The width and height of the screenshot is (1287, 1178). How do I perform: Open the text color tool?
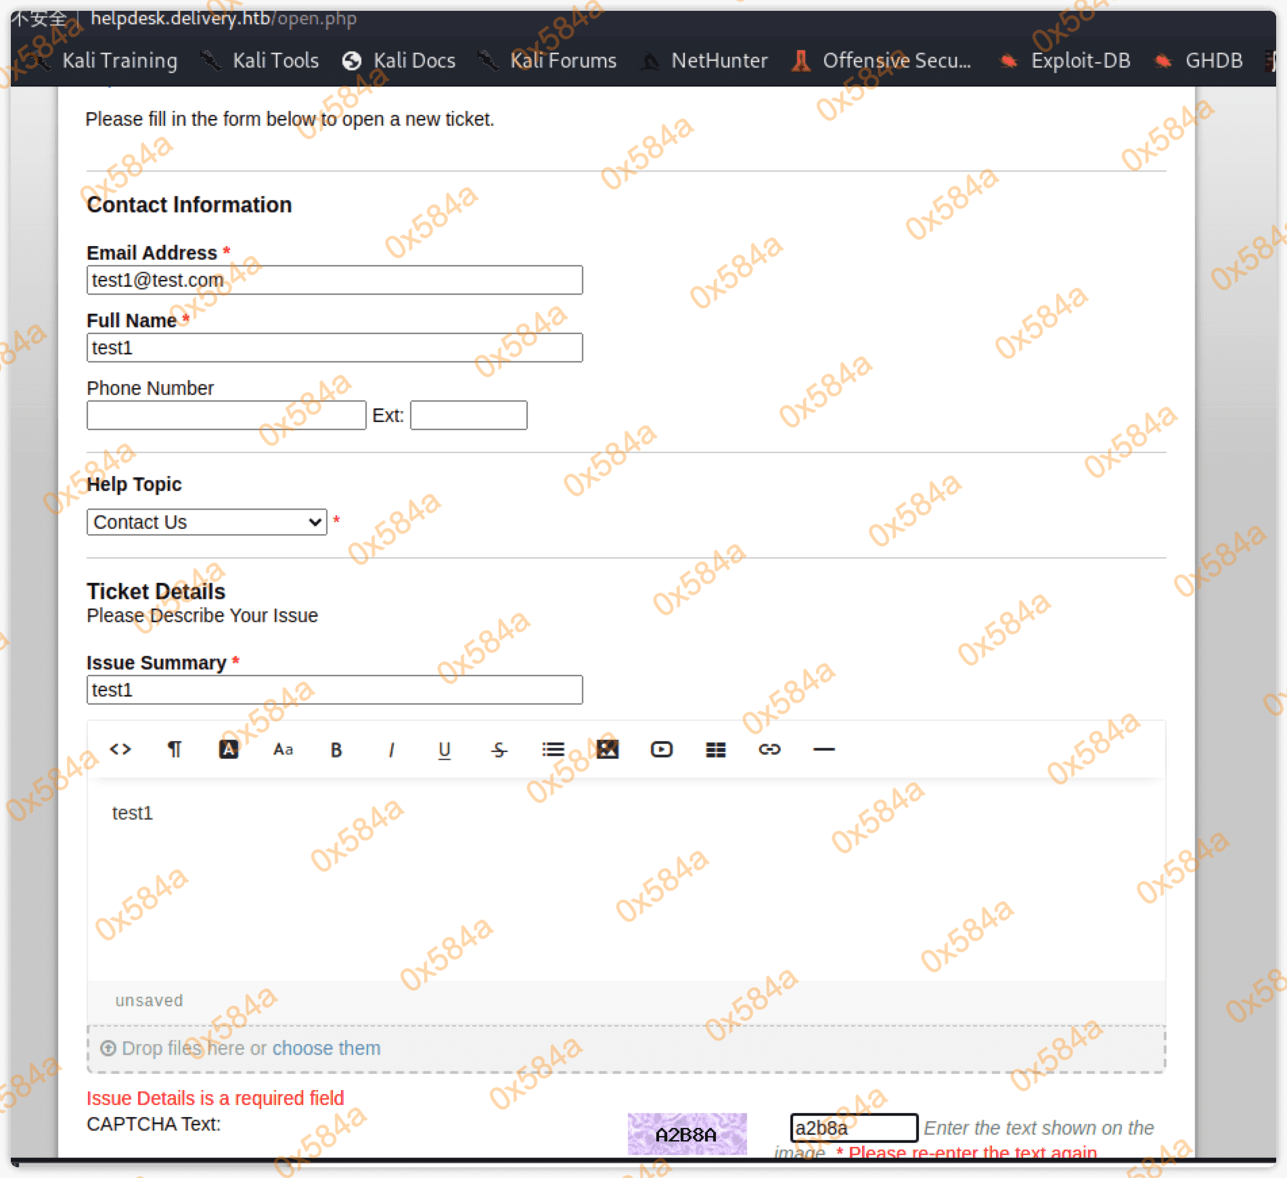(229, 749)
